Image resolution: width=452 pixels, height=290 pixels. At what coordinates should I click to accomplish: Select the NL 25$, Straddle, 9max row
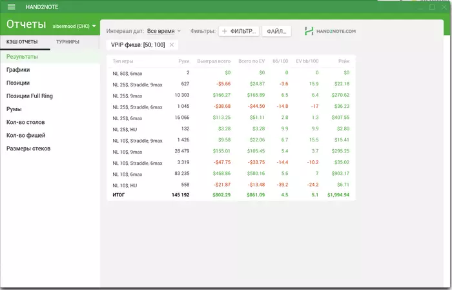pos(231,84)
